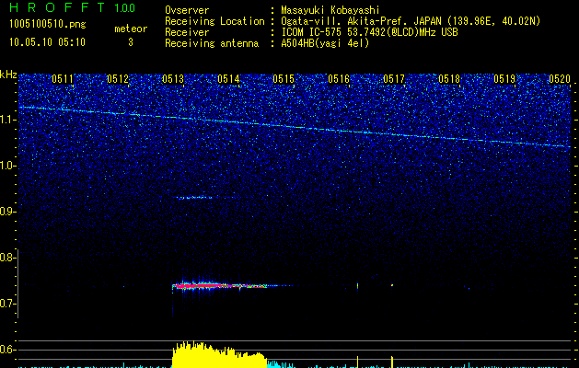Click the faint echo segment near 0.93 kHz
This screenshot has height=368, width=579.
(194, 198)
